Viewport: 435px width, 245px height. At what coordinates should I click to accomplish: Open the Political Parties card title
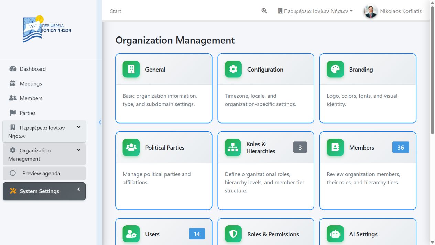tap(165, 147)
